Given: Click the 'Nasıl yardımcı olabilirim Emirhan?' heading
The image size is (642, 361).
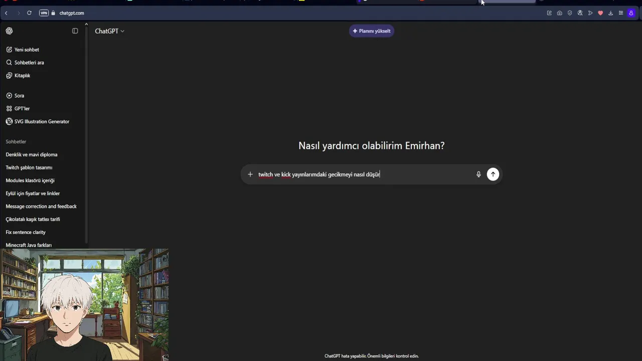Looking at the screenshot, I should [x=372, y=146].
